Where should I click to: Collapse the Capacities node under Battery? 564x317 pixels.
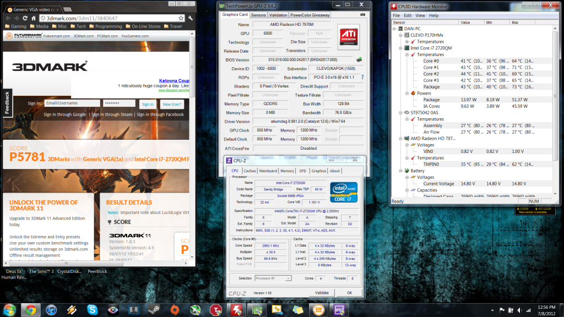point(407,190)
